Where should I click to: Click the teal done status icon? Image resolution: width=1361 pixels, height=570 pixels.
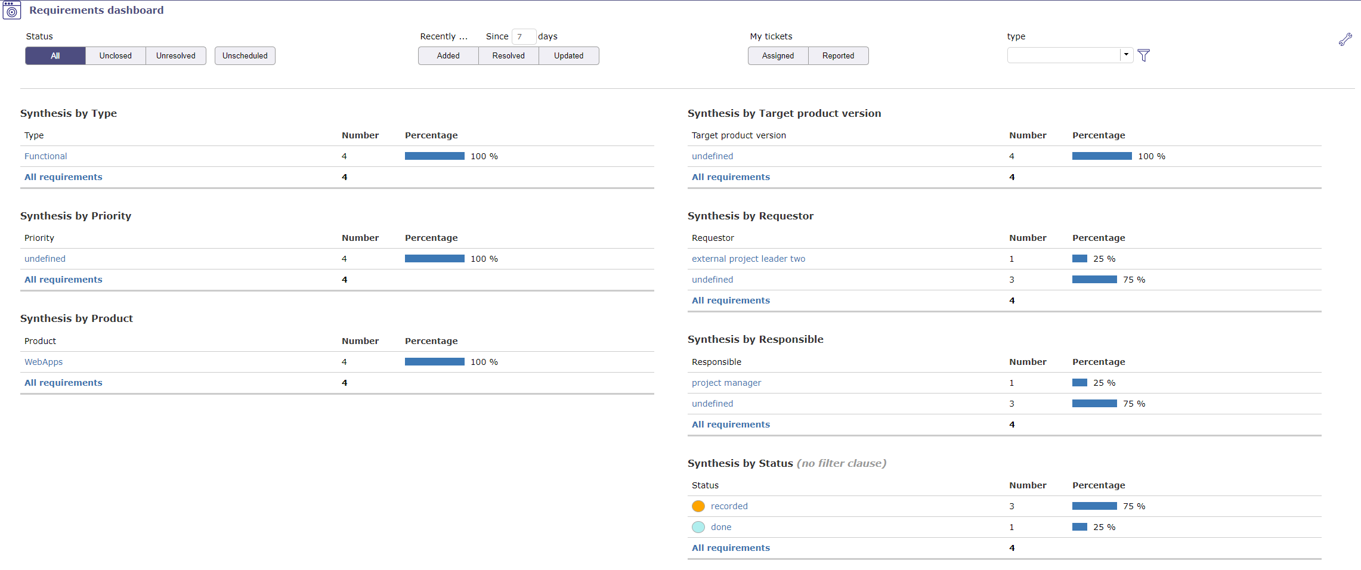click(x=698, y=526)
